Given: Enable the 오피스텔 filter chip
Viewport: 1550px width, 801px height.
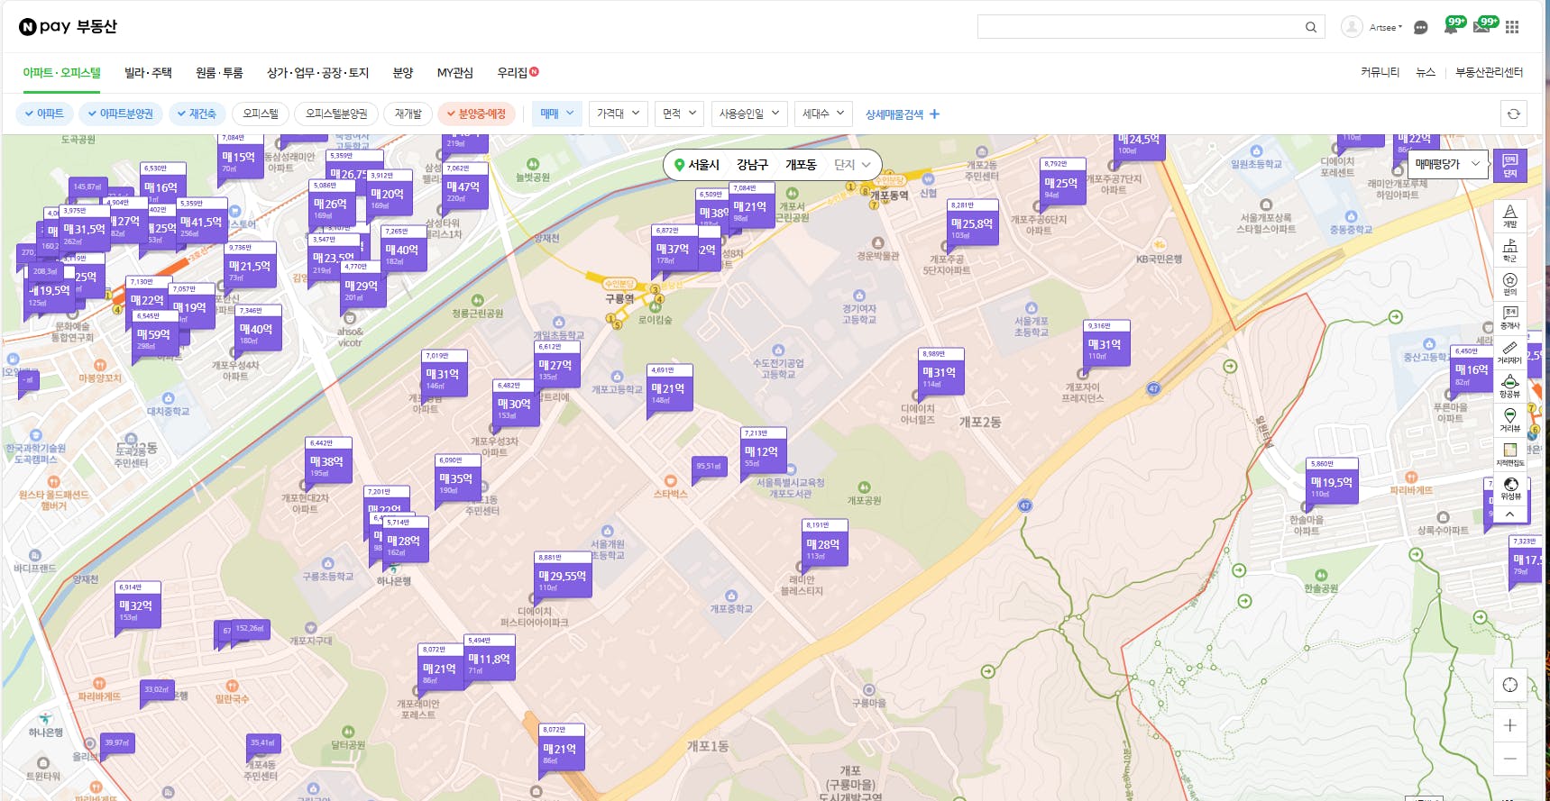Looking at the screenshot, I should [261, 114].
